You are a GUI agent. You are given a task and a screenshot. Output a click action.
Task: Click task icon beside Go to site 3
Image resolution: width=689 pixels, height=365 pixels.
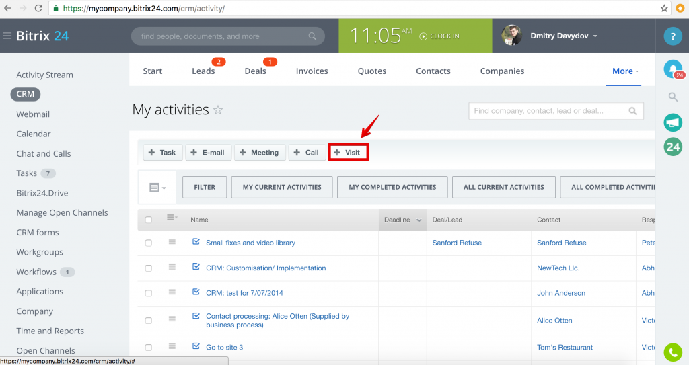(x=196, y=346)
